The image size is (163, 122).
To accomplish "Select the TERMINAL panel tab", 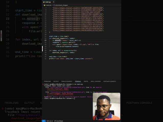I will 78,81.
